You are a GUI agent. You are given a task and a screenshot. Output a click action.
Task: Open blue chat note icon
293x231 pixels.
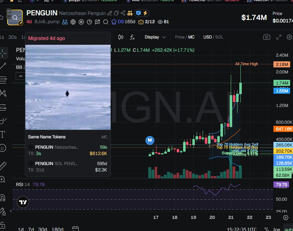(138, 13)
